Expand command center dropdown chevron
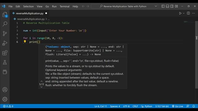This screenshot has width=198, height=111. coord(156,6)
